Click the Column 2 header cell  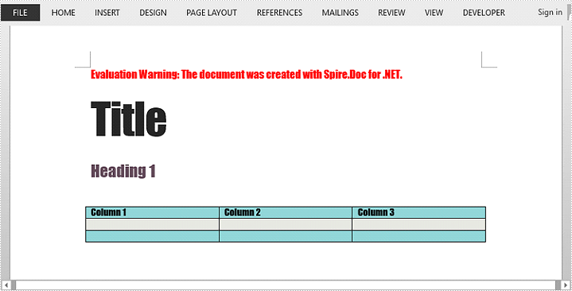286,212
